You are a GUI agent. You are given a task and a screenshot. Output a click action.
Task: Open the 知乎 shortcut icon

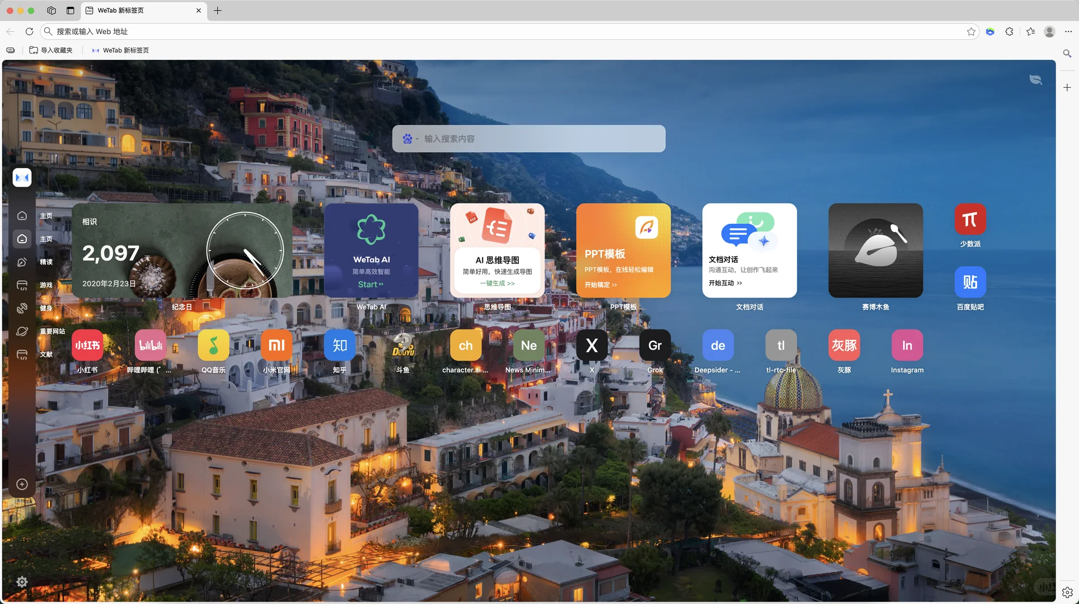click(x=340, y=345)
